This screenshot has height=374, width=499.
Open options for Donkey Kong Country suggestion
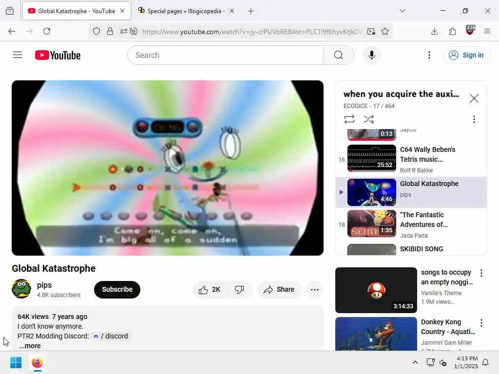pos(481,323)
